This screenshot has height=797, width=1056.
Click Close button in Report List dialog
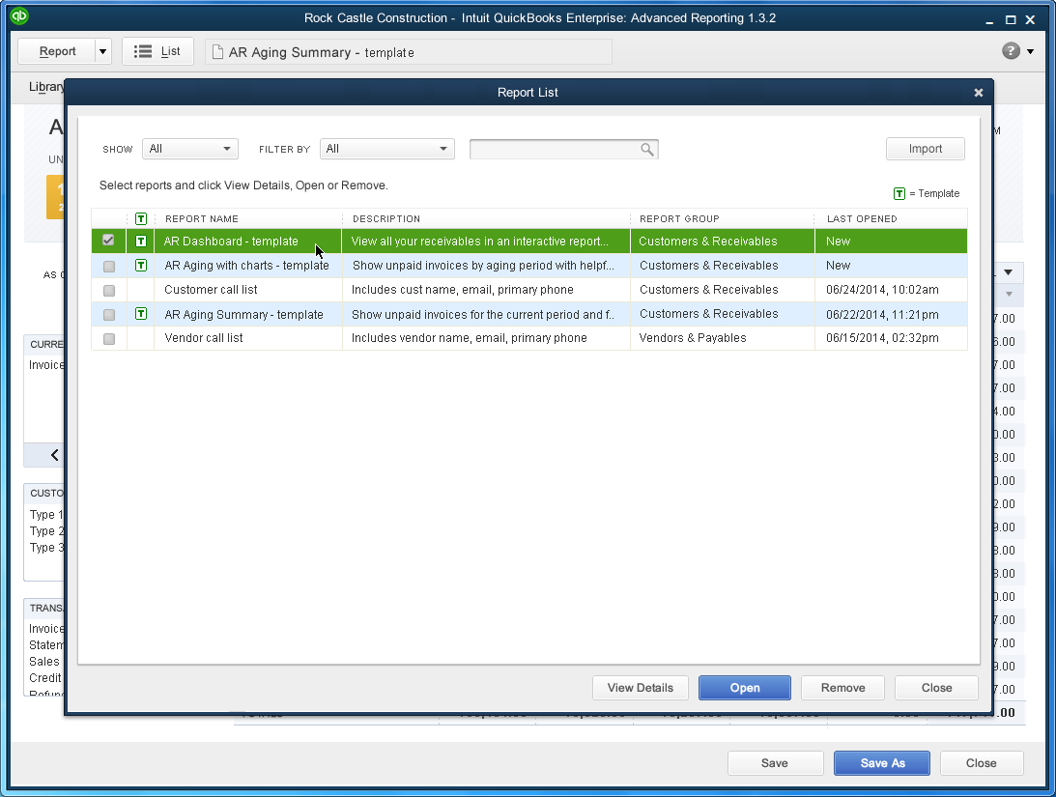(x=936, y=687)
